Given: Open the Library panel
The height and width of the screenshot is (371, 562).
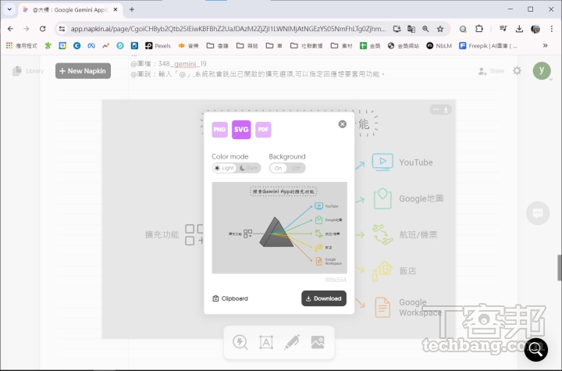Looking at the screenshot, I should click(28, 70).
